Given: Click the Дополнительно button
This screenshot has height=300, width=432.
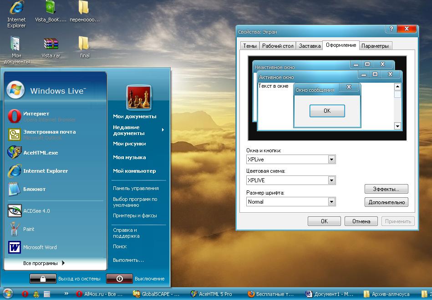Looking at the screenshot, I should coord(386,202).
